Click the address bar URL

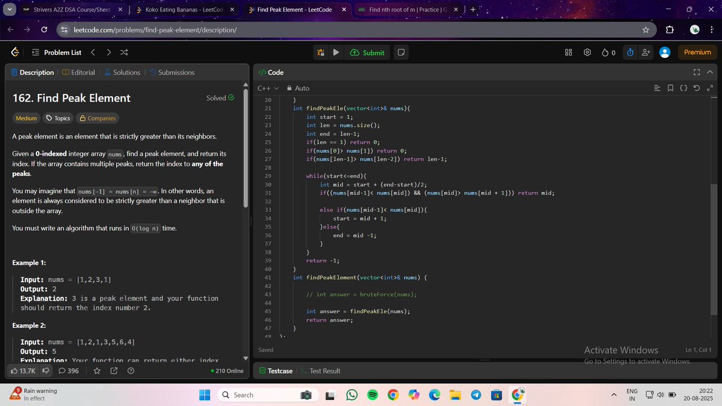pyautogui.click(x=155, y=29)
